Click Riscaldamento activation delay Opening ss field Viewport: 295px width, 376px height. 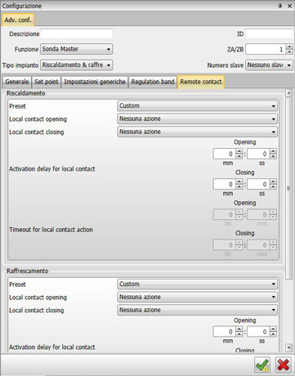tap(258, 154)
